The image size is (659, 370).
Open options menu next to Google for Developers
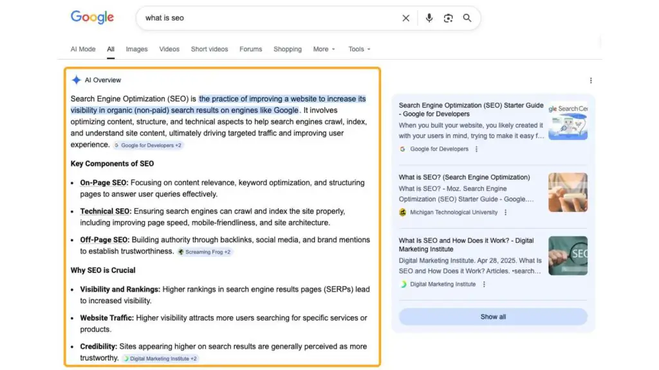[x=476, y=149]
